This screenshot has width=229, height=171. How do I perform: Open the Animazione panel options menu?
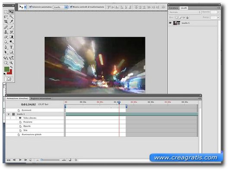click(x=200, y=98)
